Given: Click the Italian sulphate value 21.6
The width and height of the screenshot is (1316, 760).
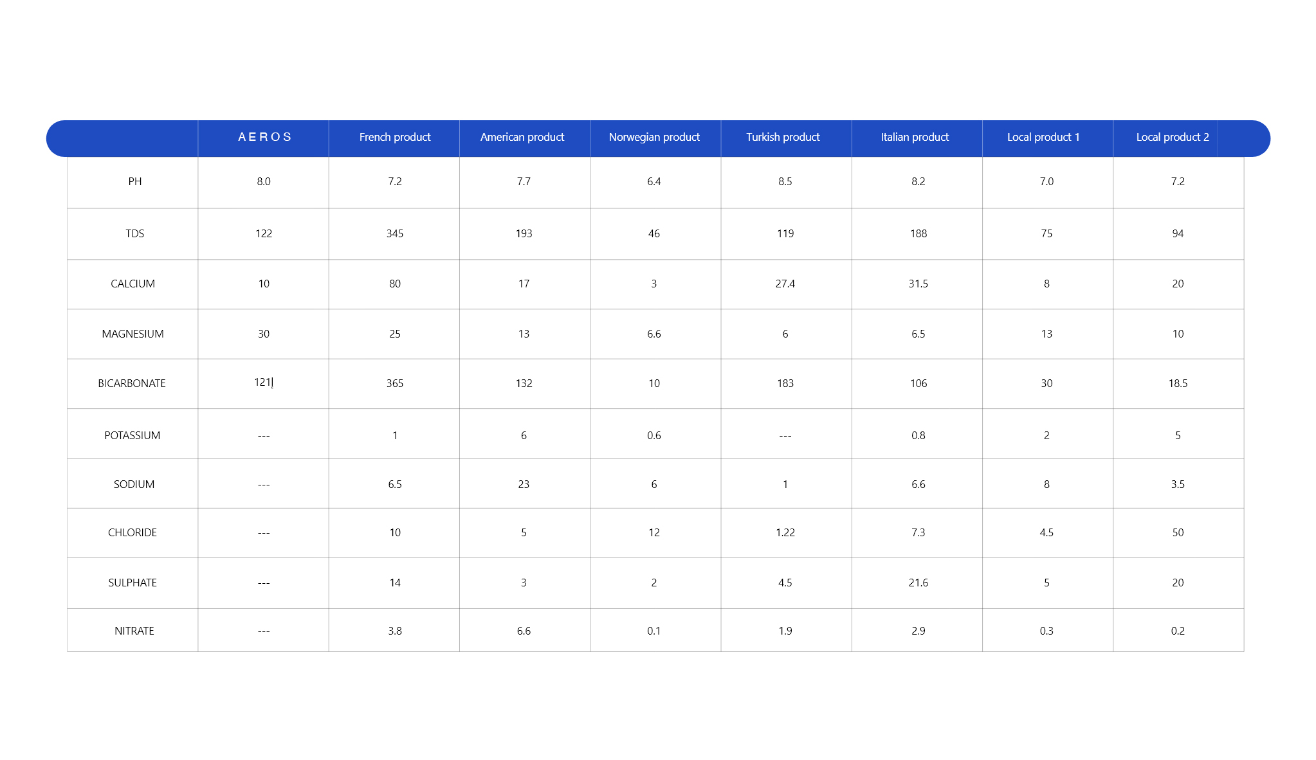Looking at the screenshot, I should tap(918, 583).
